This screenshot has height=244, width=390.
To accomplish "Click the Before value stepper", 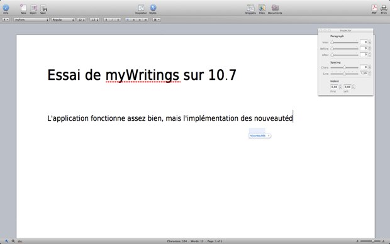I will 370,48.
